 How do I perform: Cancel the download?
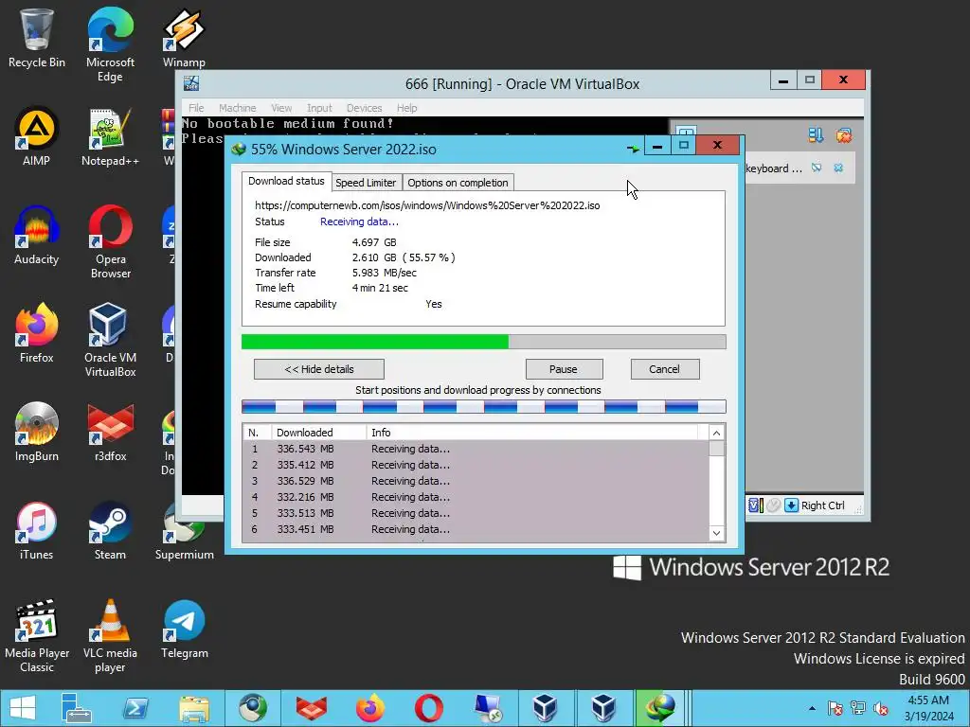[x=664, y=369]
